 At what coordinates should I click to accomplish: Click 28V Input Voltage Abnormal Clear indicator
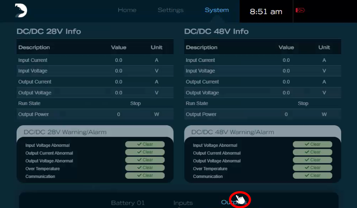tap(145, 144)
